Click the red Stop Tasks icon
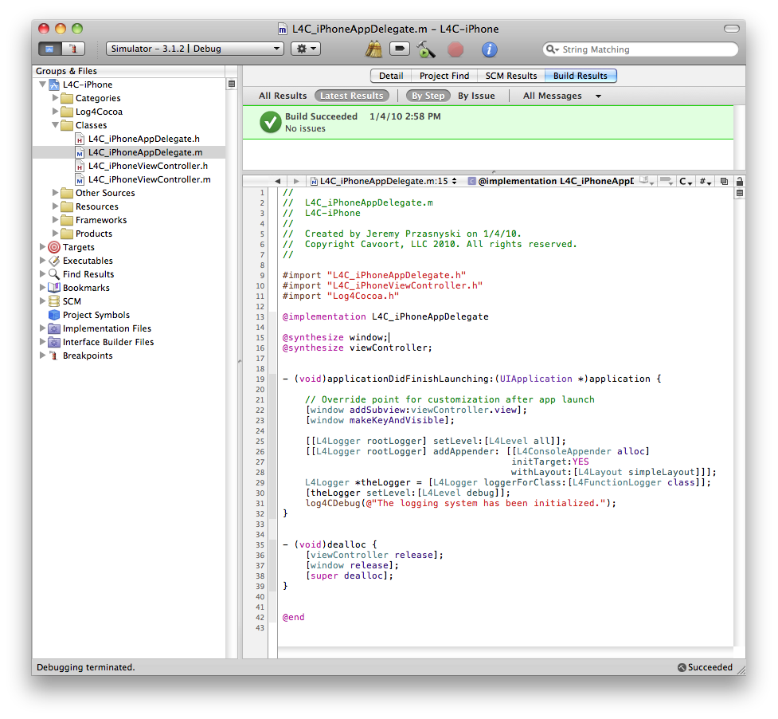Viewport: 778px width, 719px height. 455,49
